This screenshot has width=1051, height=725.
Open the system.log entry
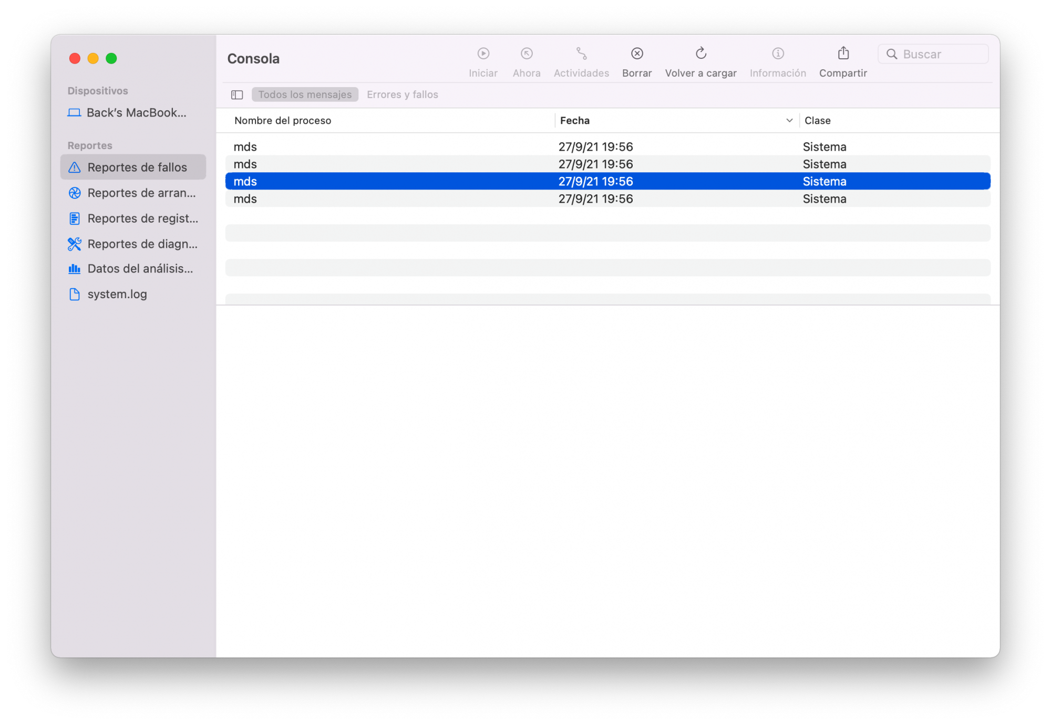click(x=117, y=295)
